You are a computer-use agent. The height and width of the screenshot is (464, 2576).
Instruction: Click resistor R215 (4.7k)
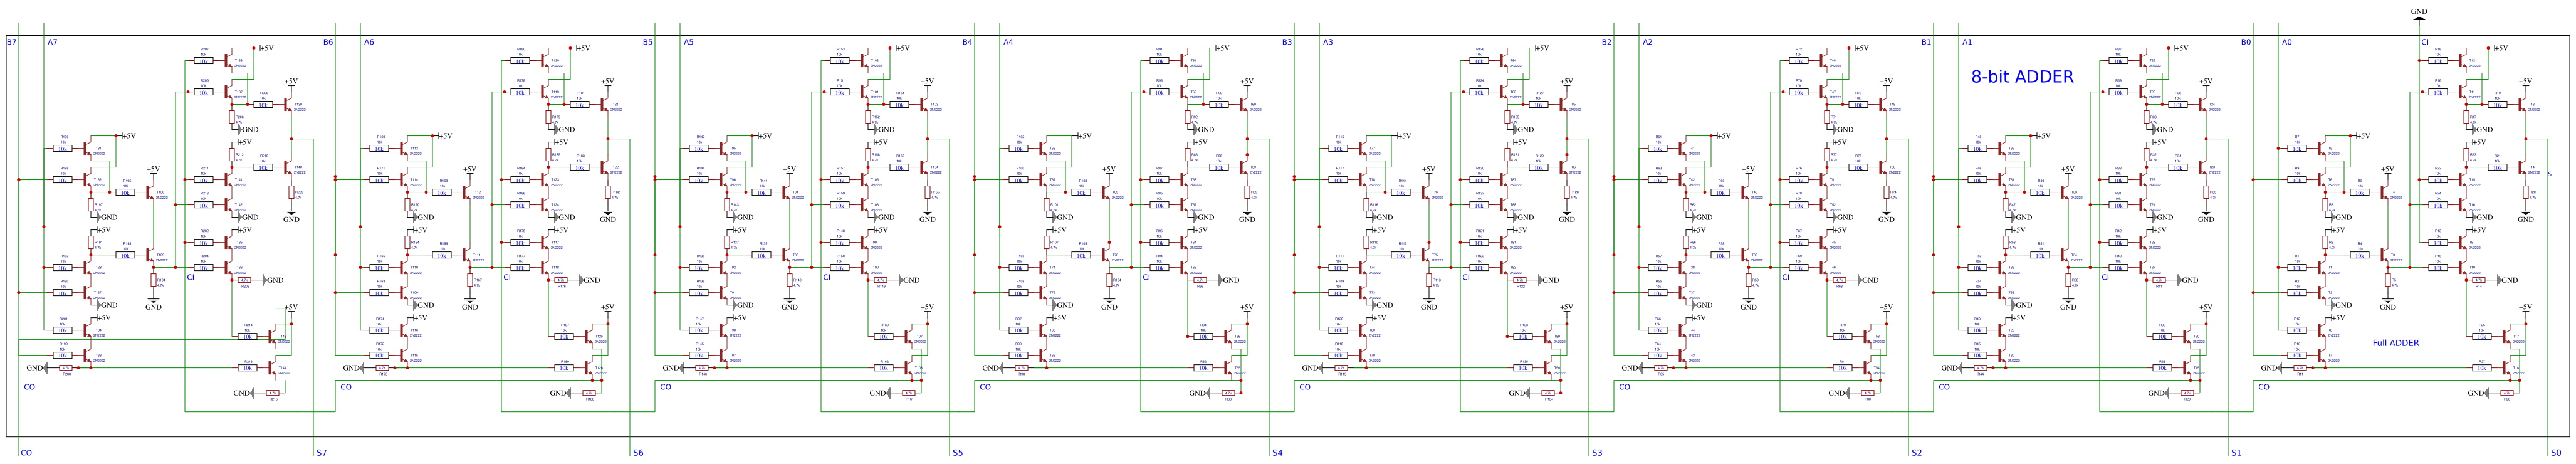(272, 393)
